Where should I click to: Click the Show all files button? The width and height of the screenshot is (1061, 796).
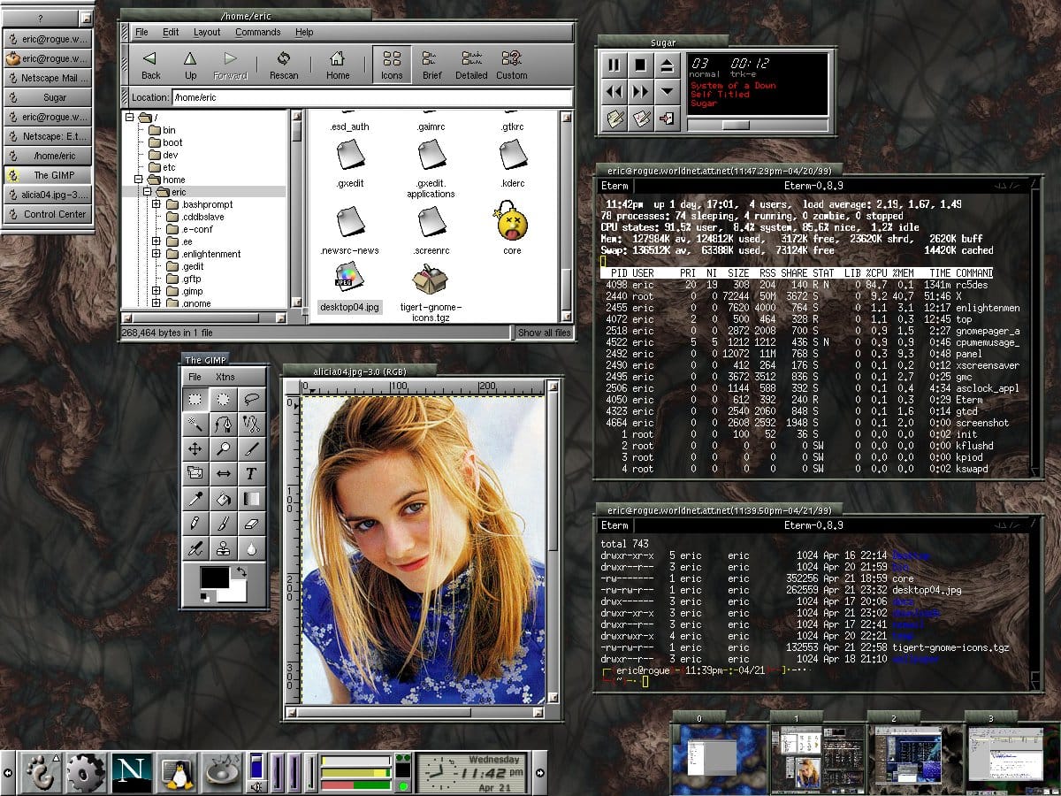click(545, 333)
